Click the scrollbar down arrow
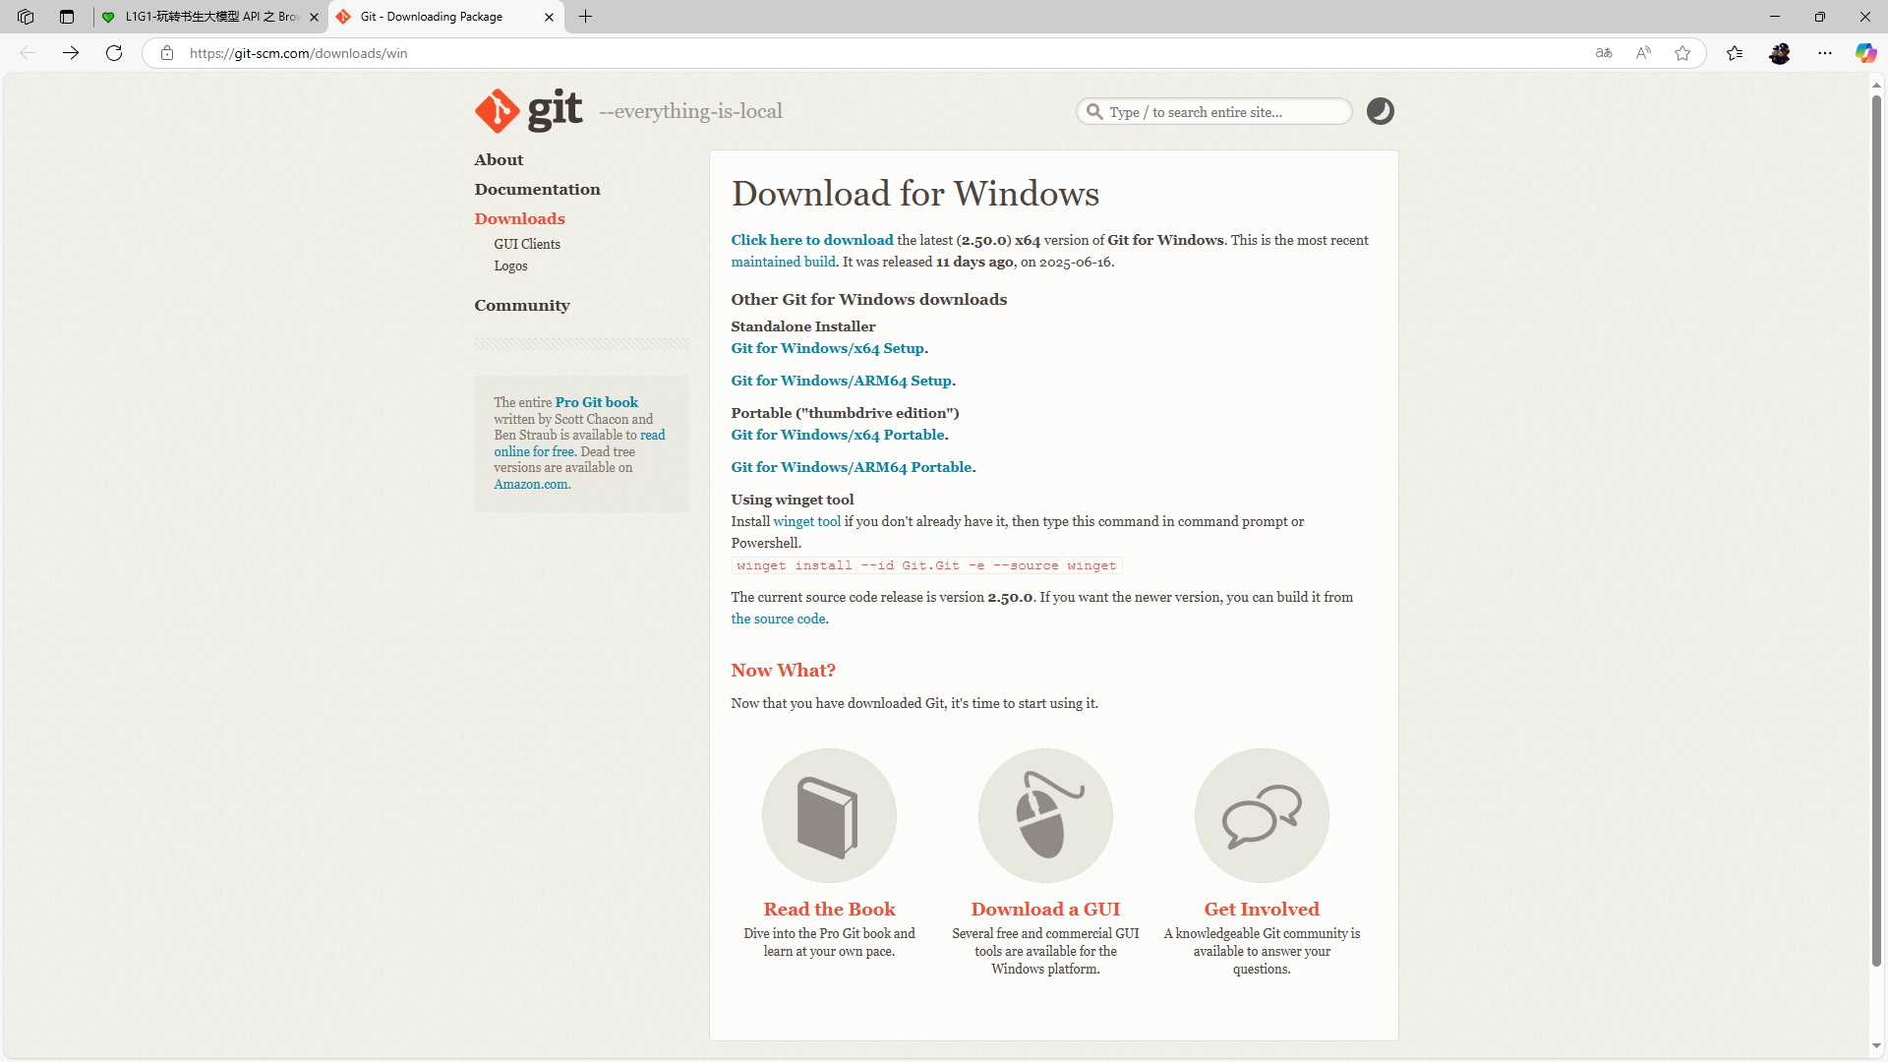Image resolution: width=1888 pixels, height=1062 pixels. point(1876,1046)
